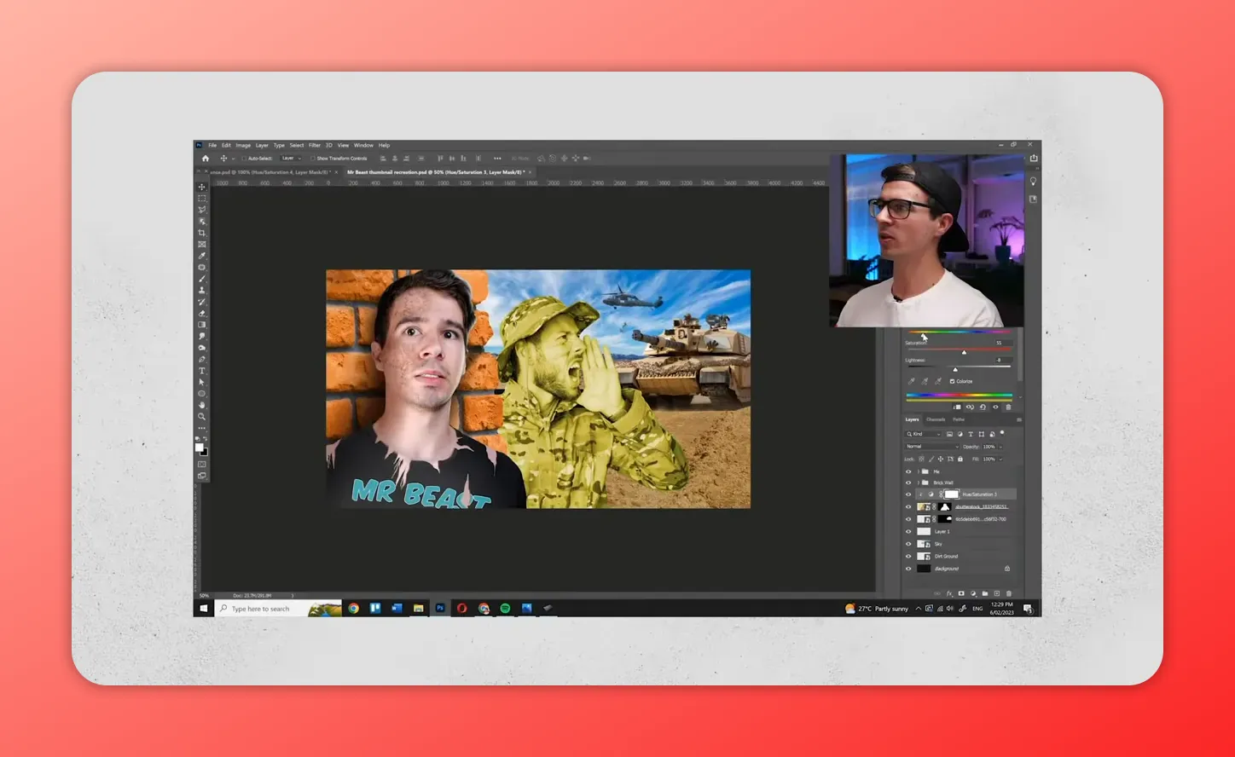Click the Windows search box on taskbar
Viewport: 1235px width, 757px height.
[x=279, y=609]
